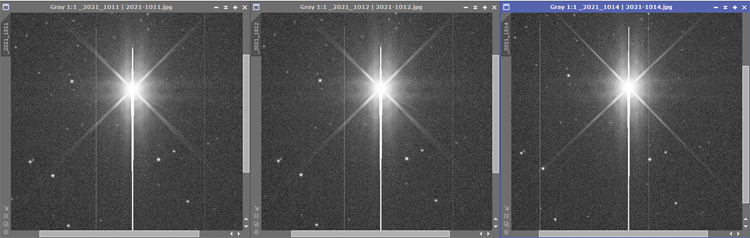Click overlapping-squares icon in 2021-1014.jpg window
The width and height of the screenshot is (750, 238).
506,224
